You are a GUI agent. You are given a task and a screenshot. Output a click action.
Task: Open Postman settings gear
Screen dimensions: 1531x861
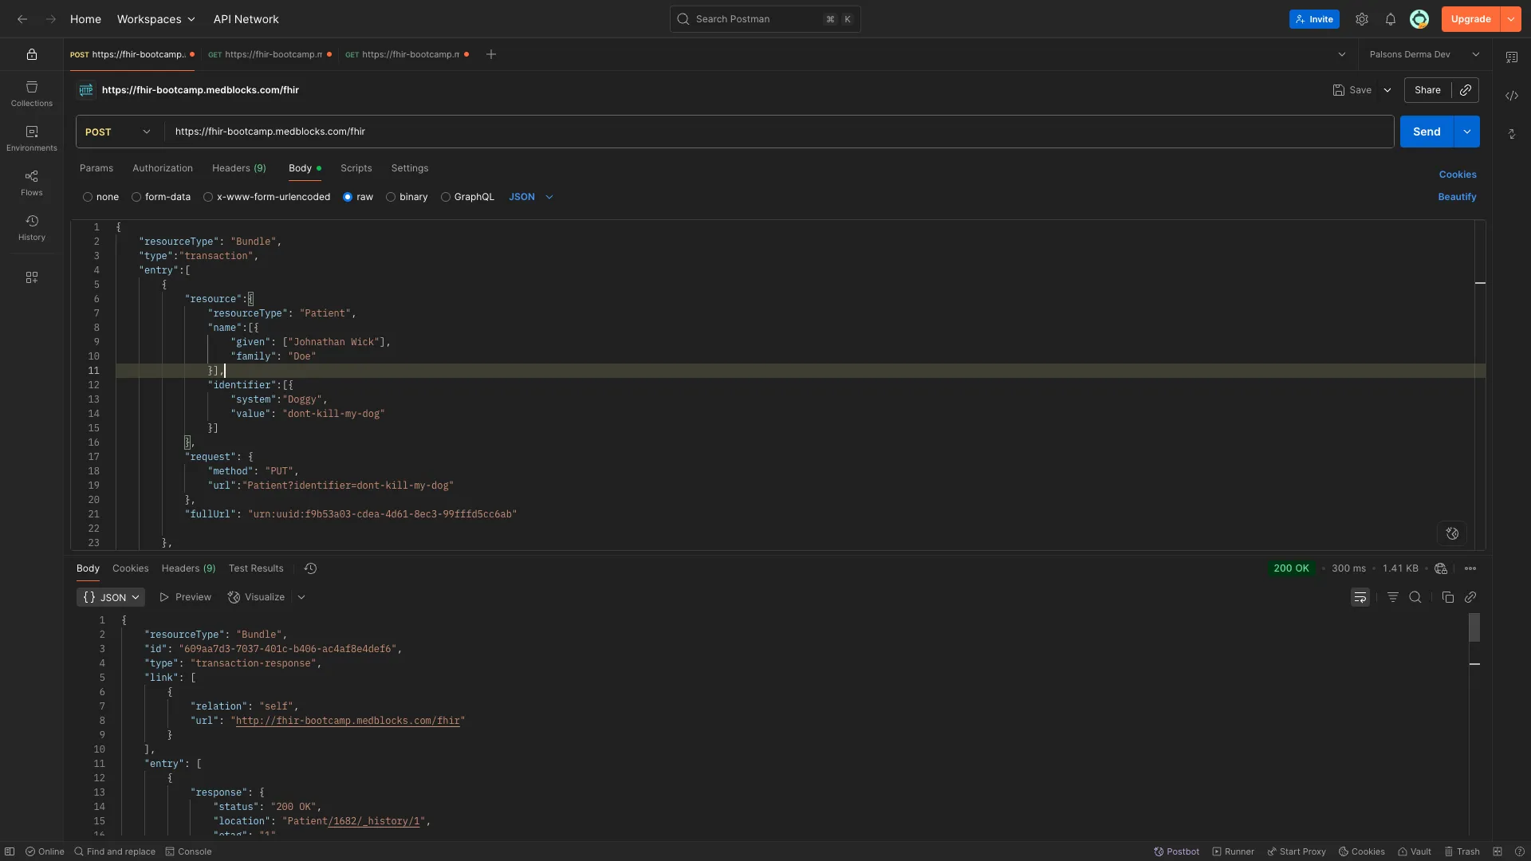point(1362,19)
